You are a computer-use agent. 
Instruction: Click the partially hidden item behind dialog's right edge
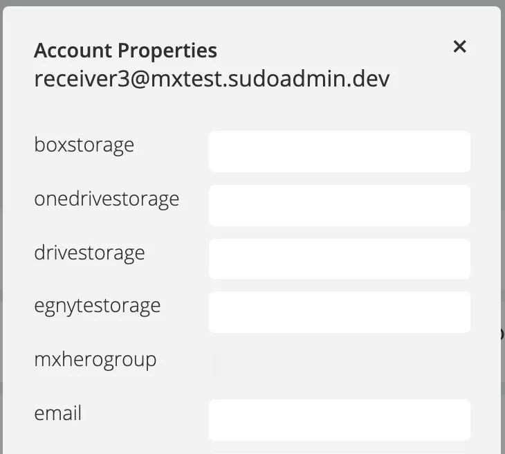pyautogui.click(x=502, y=334)
